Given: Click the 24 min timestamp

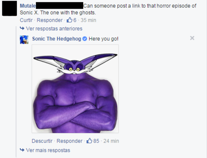Looking at the screenshot, I should (x=111, y=141).
